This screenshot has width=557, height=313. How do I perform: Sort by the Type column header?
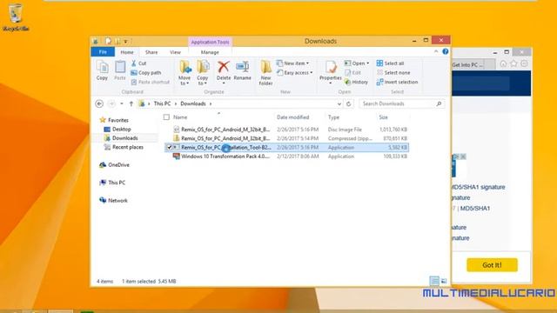point(333,117)
